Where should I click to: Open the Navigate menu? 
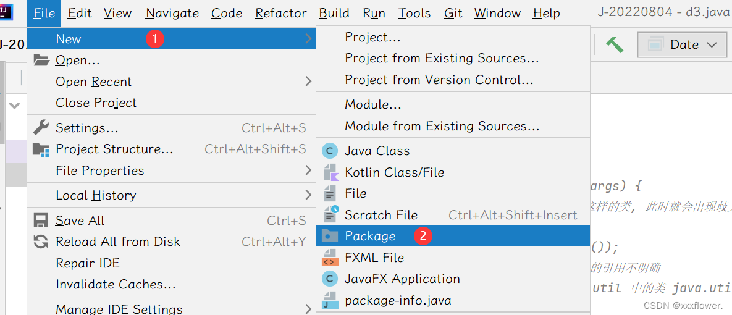point(172,13)
